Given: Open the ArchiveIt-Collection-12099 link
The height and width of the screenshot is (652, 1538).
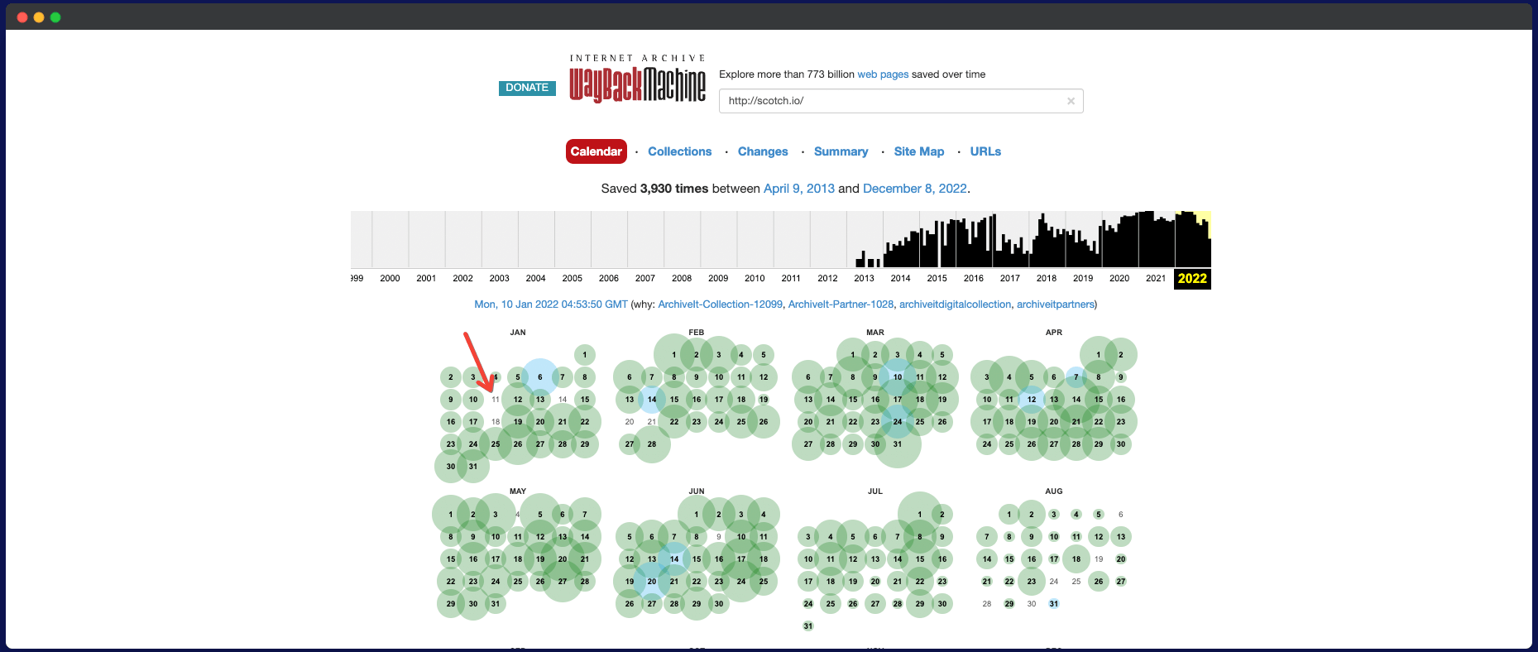Looking at the screenshot, I should click(x=720, y=304).
